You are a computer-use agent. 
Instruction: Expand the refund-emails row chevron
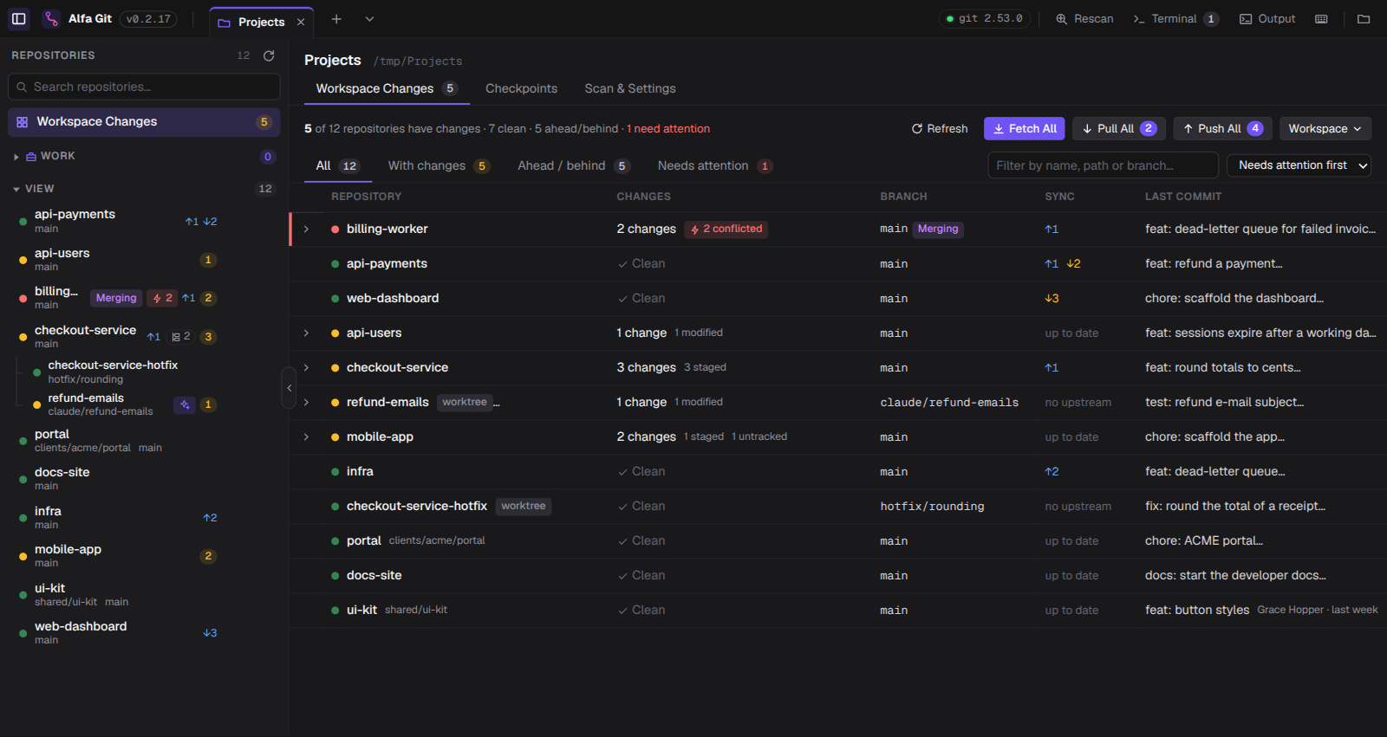tap(306, 403)
